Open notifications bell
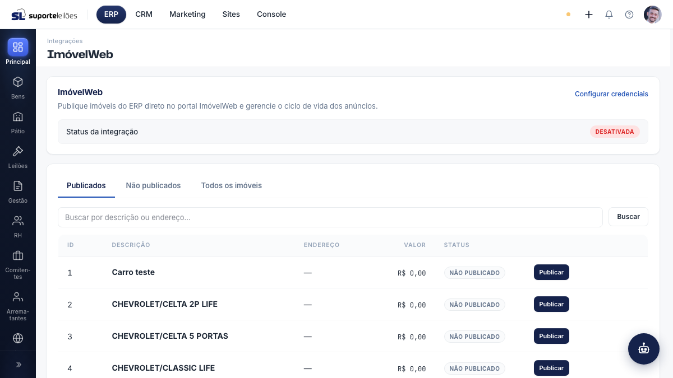The width and height of the screenshot is (673, 378). (x=609, y=15)
